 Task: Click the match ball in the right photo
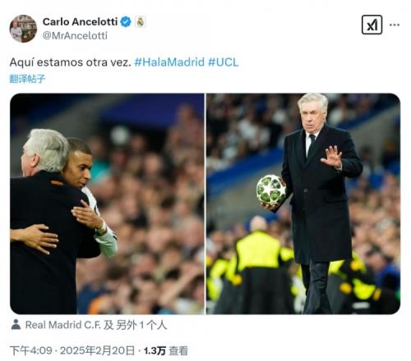(271, 190)
